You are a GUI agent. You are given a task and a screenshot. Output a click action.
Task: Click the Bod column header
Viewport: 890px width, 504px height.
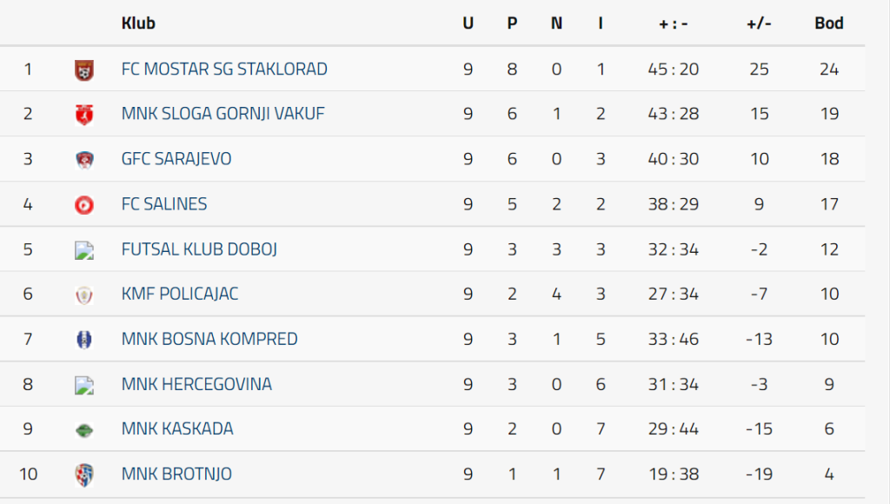pos(828,23)
